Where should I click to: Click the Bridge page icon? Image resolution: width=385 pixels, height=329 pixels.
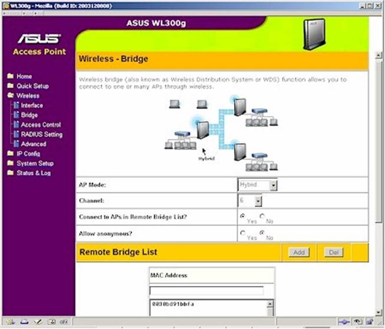click(16, 115)
